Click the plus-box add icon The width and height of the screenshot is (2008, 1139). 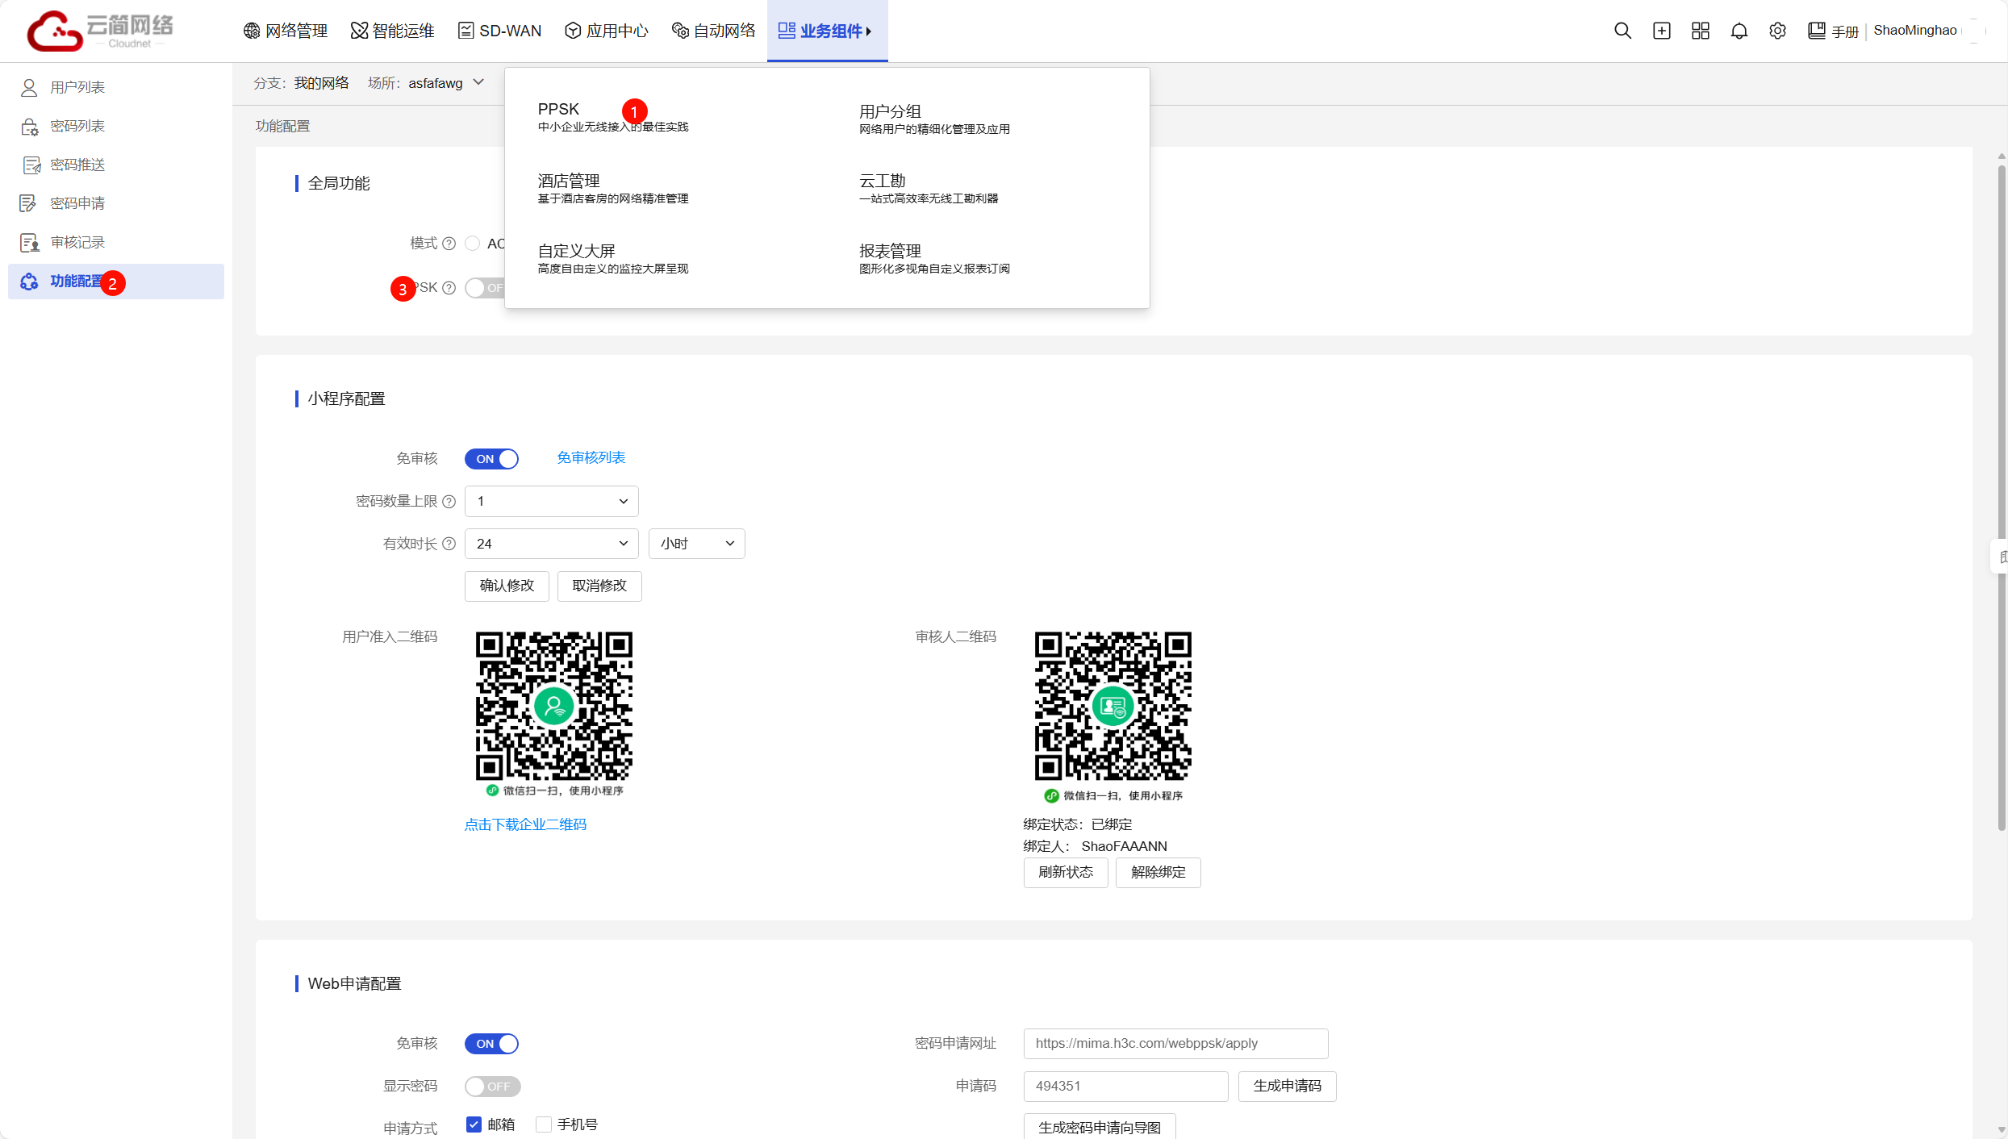(1661, 31)
